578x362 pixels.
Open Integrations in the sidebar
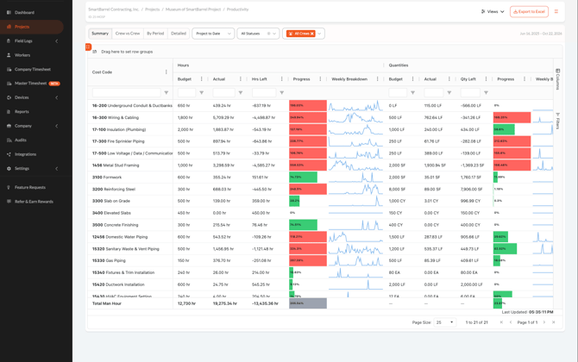tap(25, 154)
